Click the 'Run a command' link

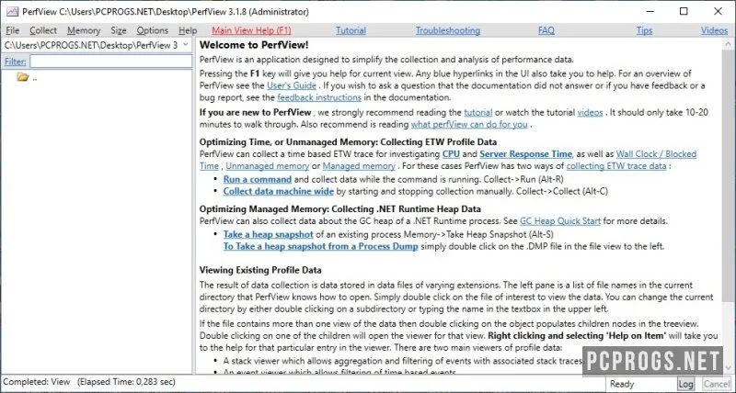pyautogui.click(x=258, y=179)
